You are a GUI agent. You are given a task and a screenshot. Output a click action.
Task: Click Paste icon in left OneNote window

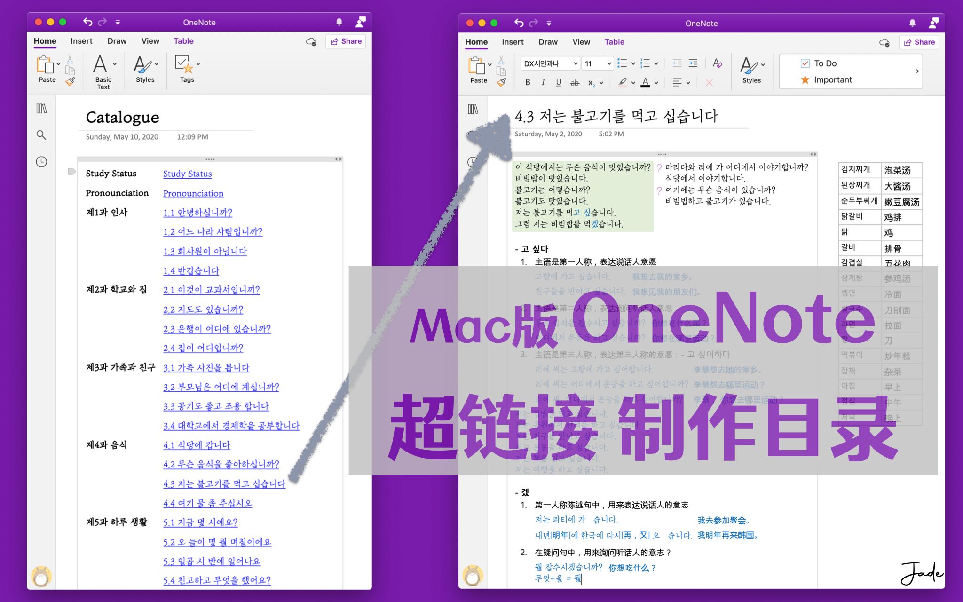(46, 65)
